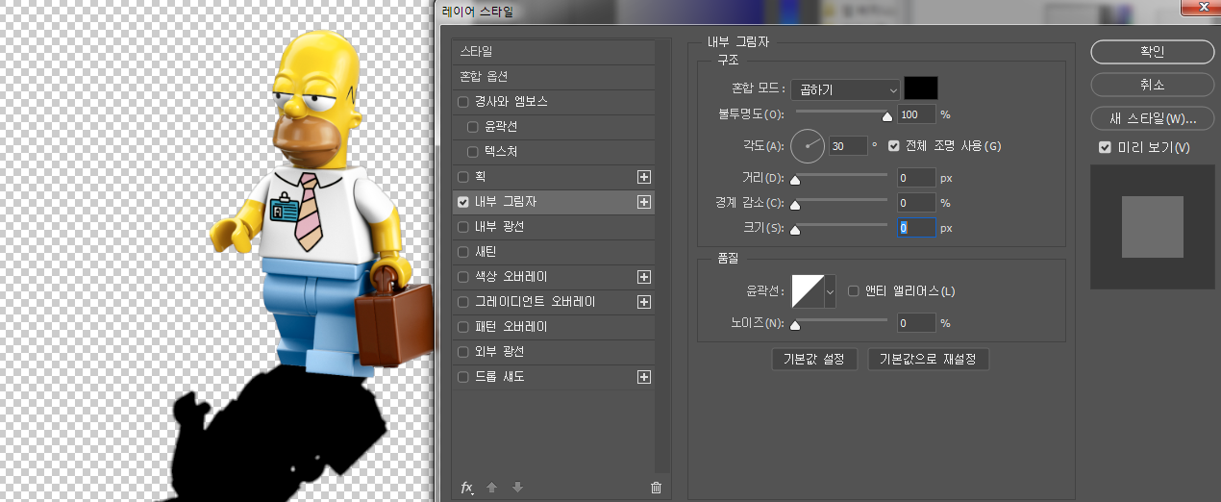The image size is (1221, 502).
Task: Click the 경계 감소 percent value field
Action: tap(916, 203)
